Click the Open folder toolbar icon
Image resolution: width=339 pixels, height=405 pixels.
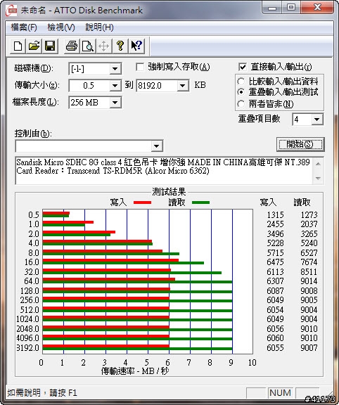[34, 46]
